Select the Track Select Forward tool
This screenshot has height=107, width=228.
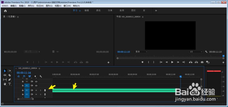[9, 71]
